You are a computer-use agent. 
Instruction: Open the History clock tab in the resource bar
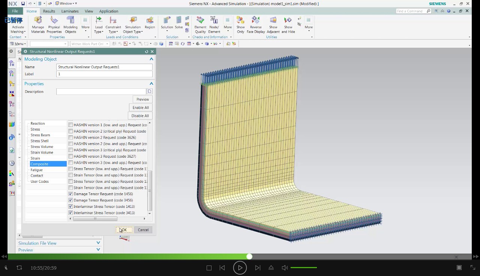[12, 163]
